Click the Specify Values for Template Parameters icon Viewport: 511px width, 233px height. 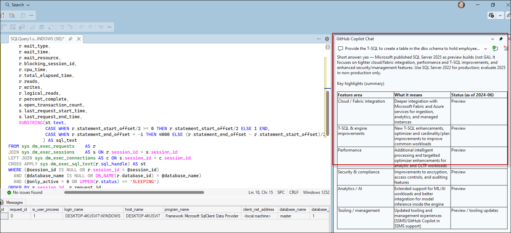pyautogui.click(x=101, y=27)
